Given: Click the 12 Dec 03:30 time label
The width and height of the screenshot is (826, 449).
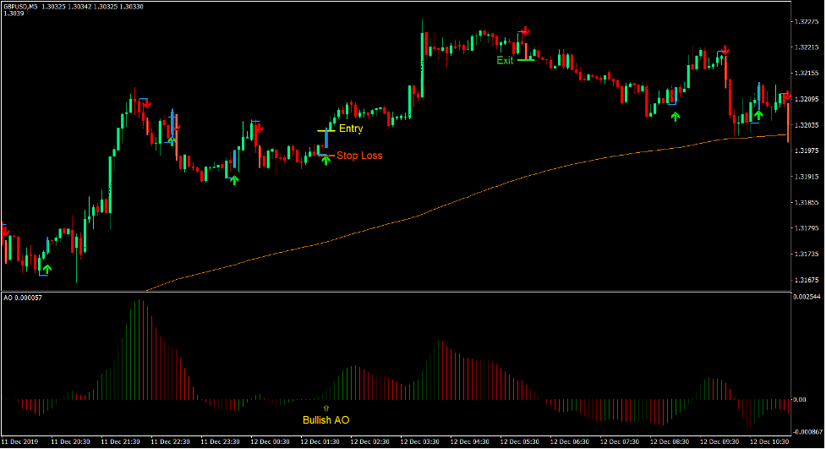Looking at the screenshot, I should [x=418, y=441].
